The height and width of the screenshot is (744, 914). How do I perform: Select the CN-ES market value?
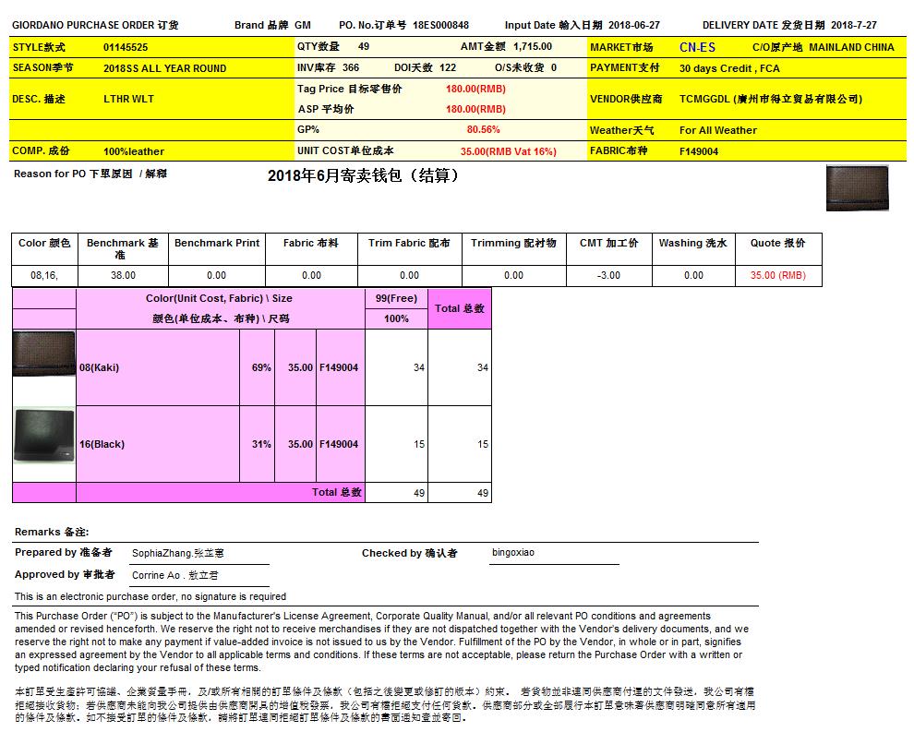click(x=696, y=47)
